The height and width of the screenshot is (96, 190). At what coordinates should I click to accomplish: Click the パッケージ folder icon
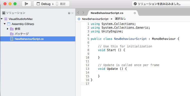tap(12, 34)
